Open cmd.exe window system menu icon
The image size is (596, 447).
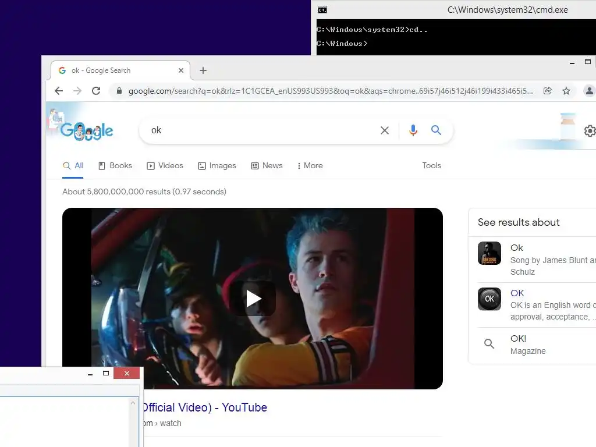pyautogui.click(x=322, y=10)
